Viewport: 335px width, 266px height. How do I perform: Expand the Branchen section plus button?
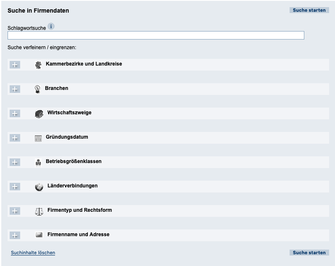coord(15,89)
